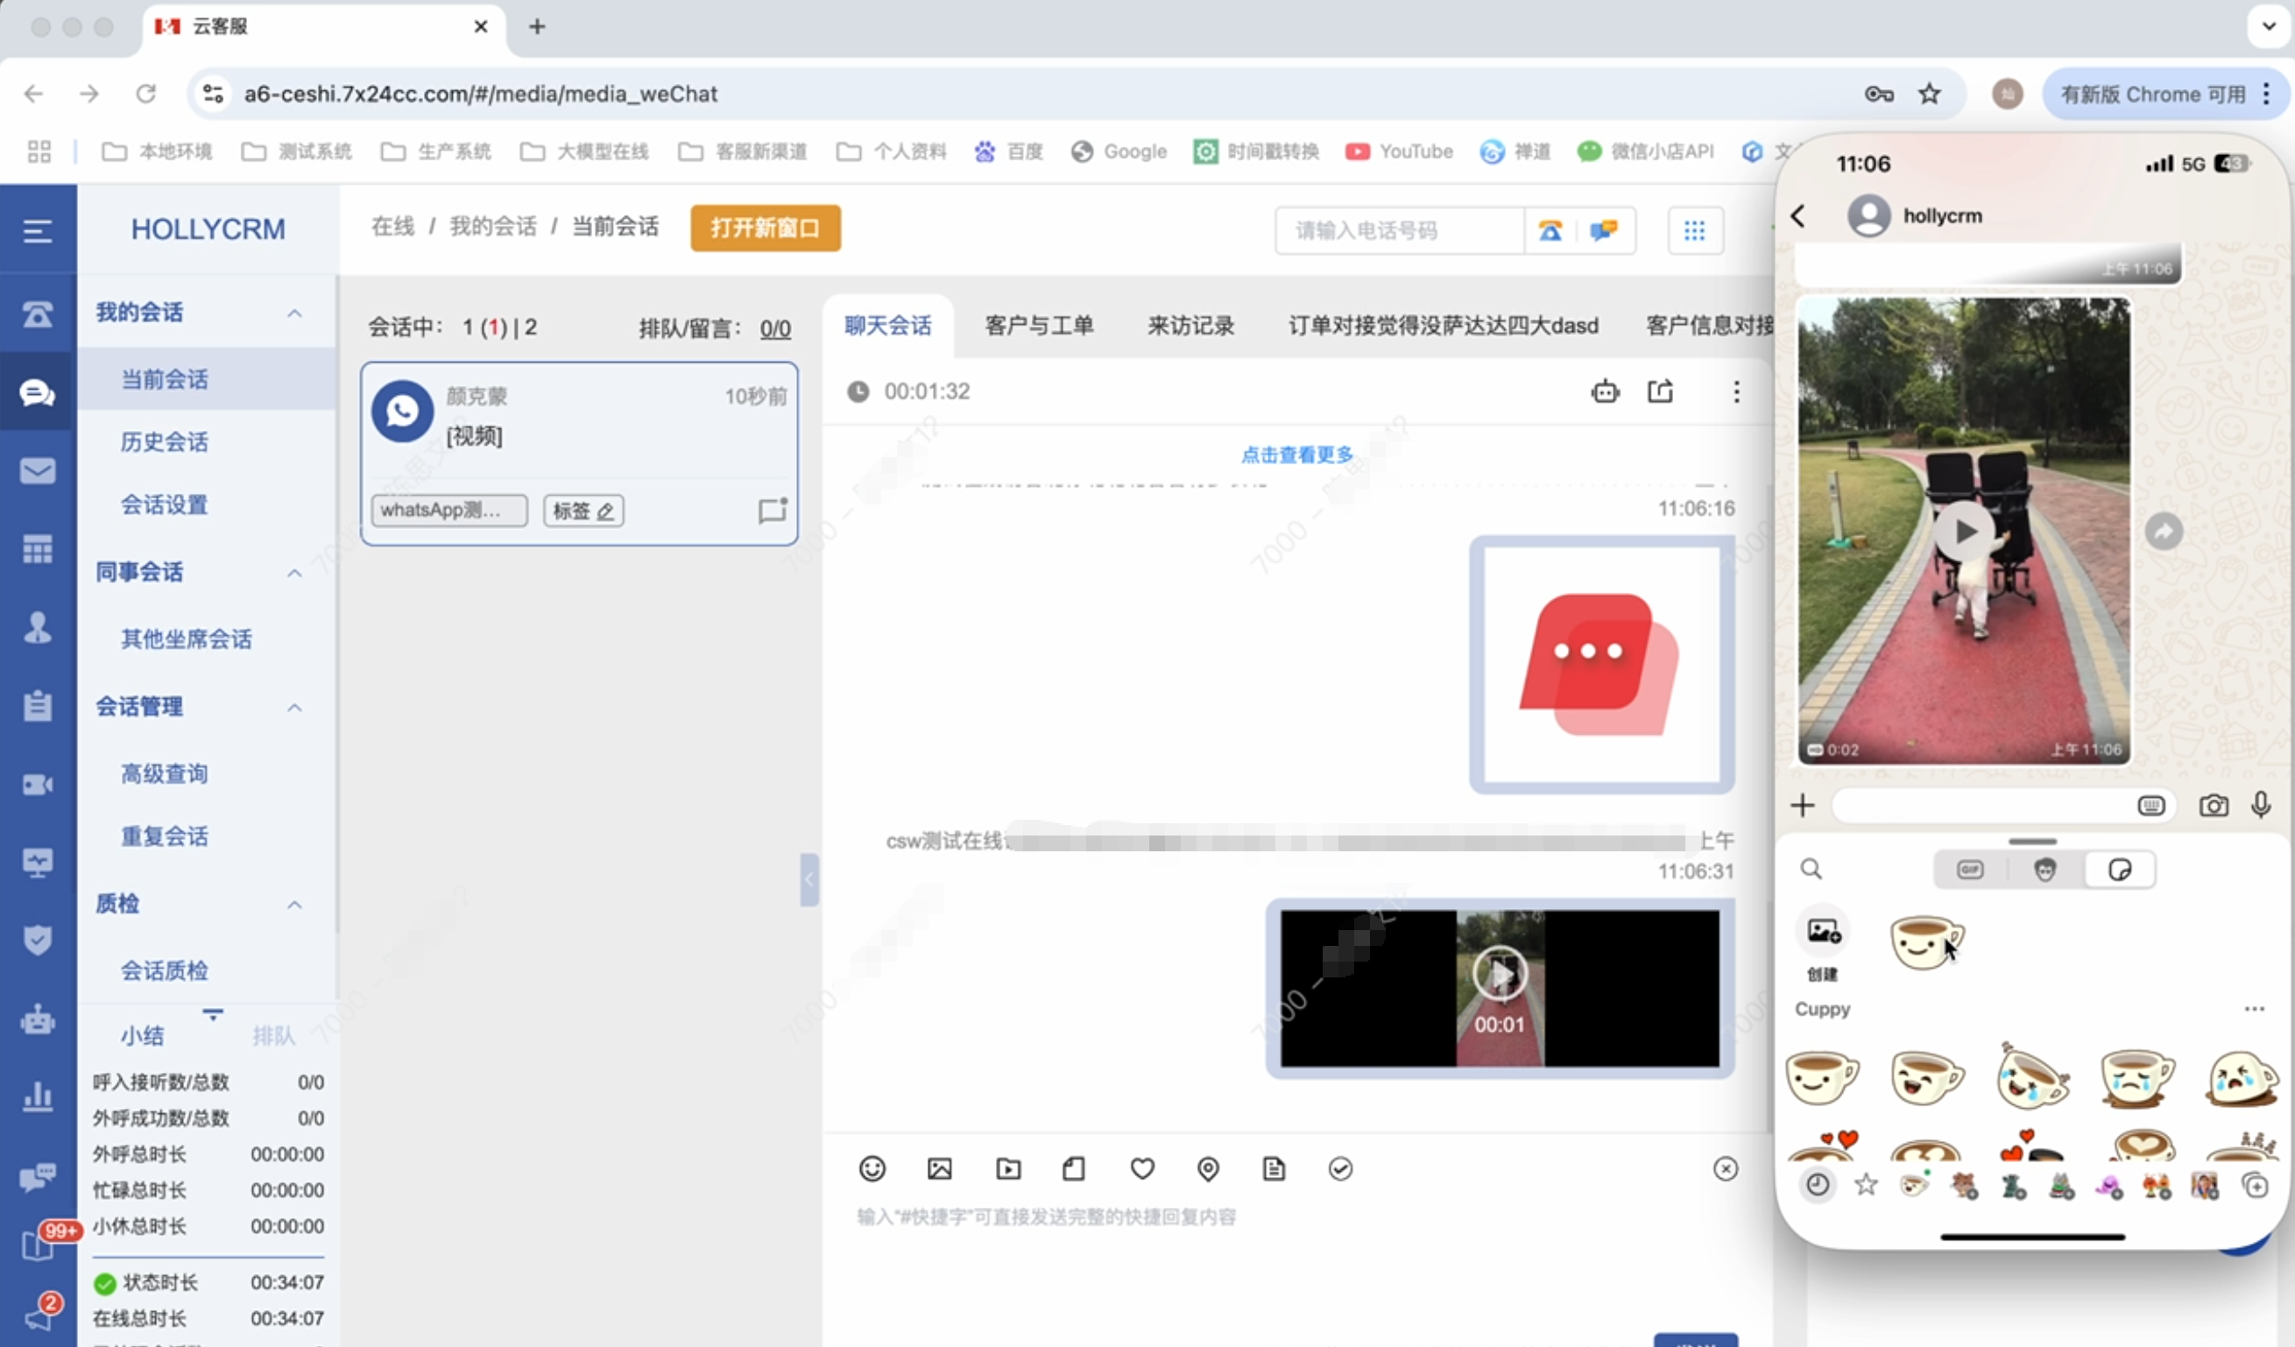
Task: Collapse the 质检 section
Action: (x=294, y=905)
